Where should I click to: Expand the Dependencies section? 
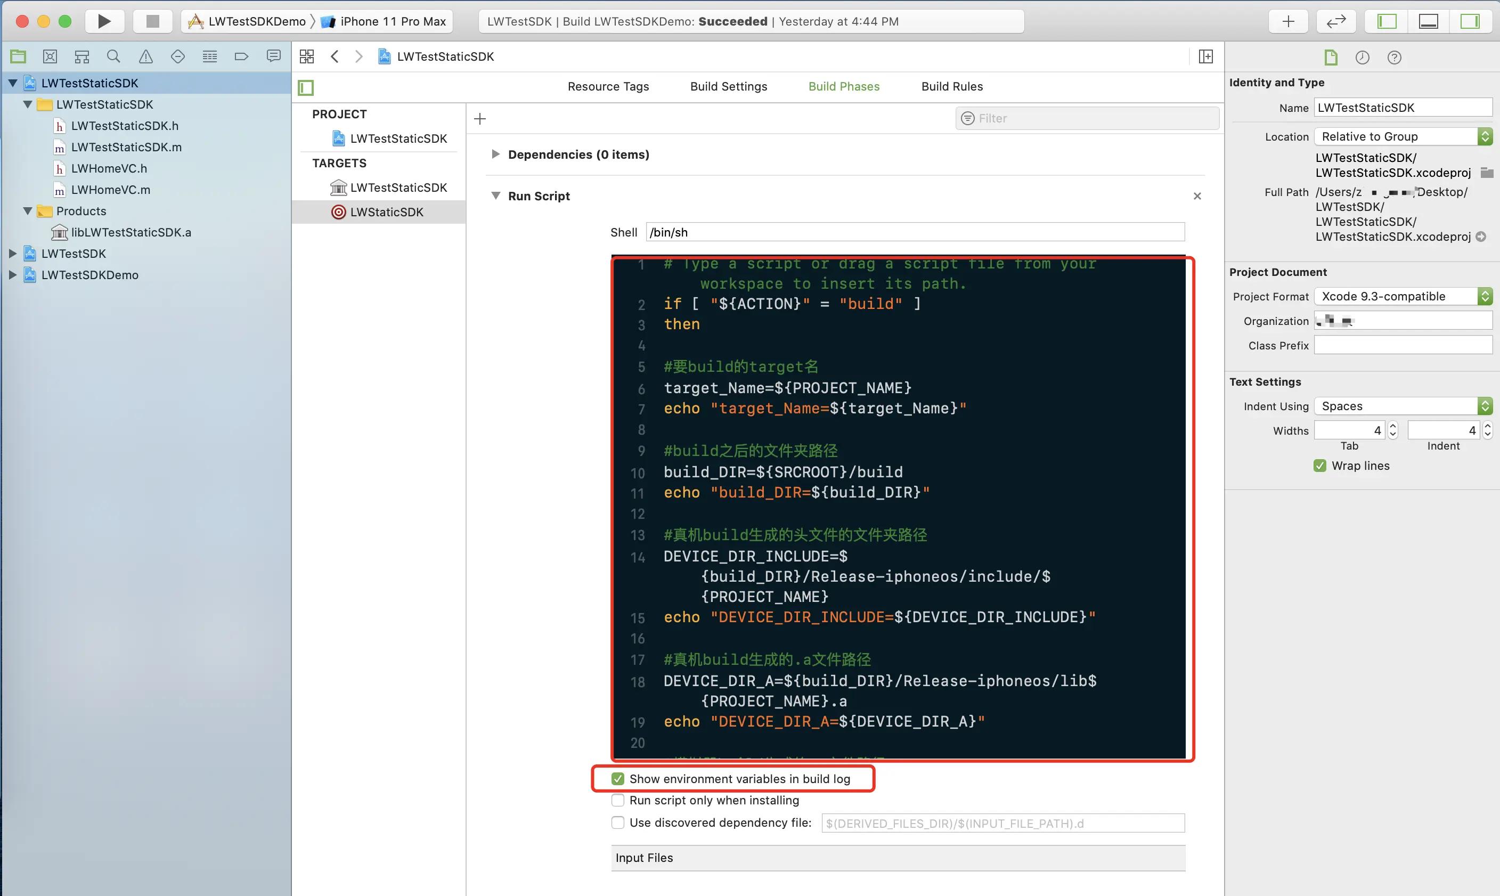coord(495,154)
